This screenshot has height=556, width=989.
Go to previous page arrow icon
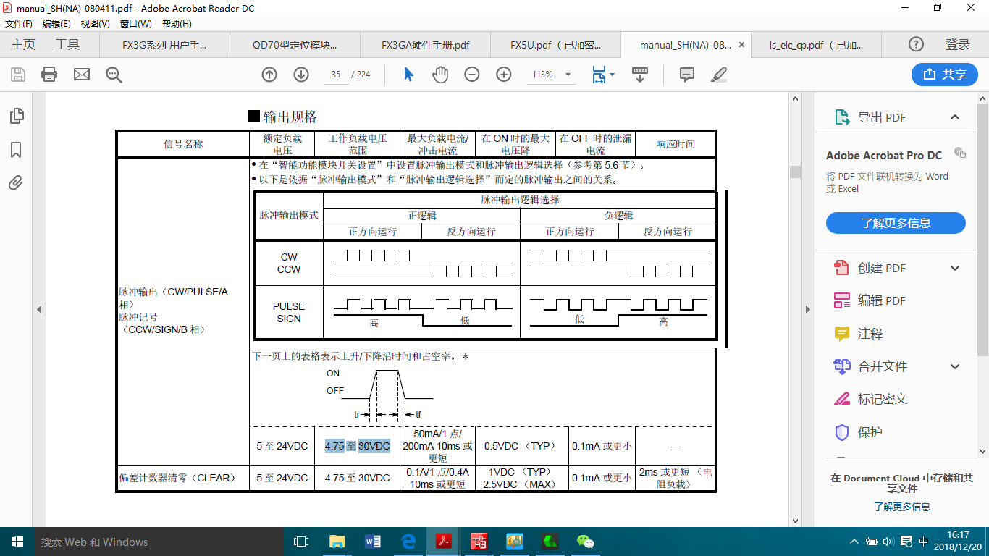(269, 75)
